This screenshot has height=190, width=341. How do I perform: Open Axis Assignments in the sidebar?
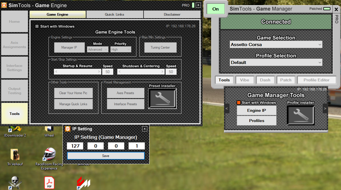14,45
